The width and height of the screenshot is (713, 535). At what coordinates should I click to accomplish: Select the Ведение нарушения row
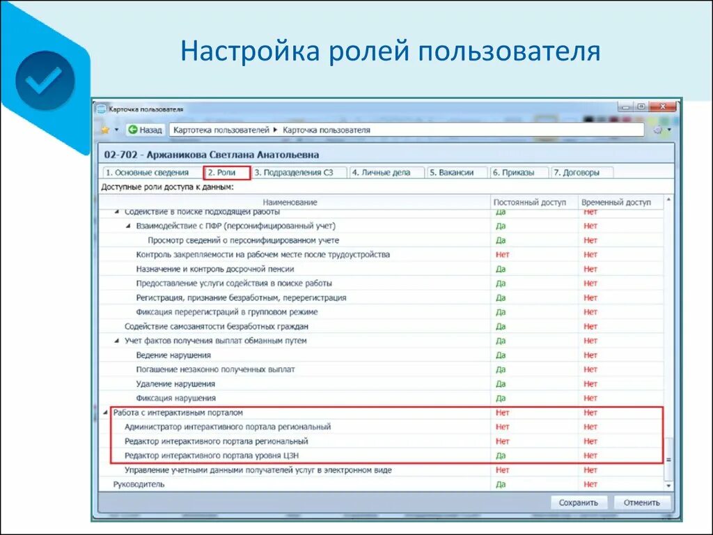[x=381, y=355]
